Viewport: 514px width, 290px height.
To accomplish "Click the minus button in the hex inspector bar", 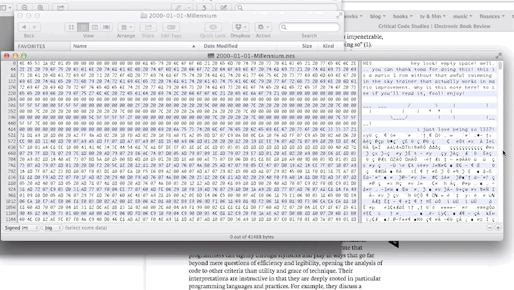I will pyautogui.click(x=490, y=228).
